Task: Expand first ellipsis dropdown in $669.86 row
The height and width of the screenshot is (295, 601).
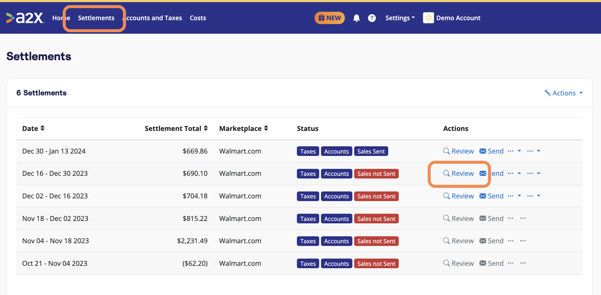Action: pyautogui.click(x=514, y=151)
